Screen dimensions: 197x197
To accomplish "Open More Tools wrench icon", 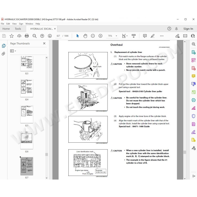I will point(194,148).
